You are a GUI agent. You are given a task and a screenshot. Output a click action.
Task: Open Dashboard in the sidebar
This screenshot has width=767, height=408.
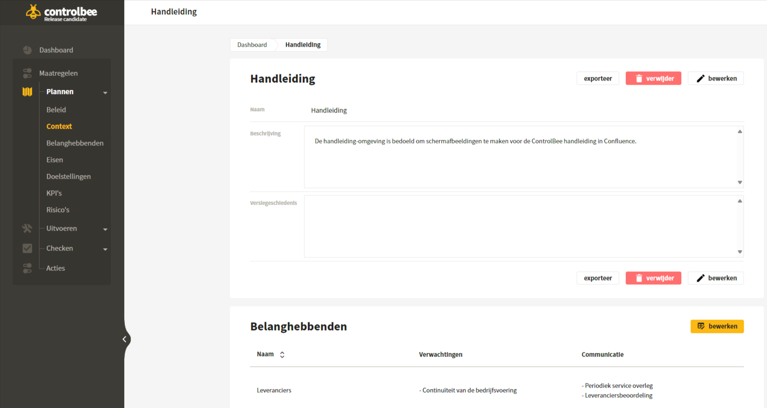[56, 50]
